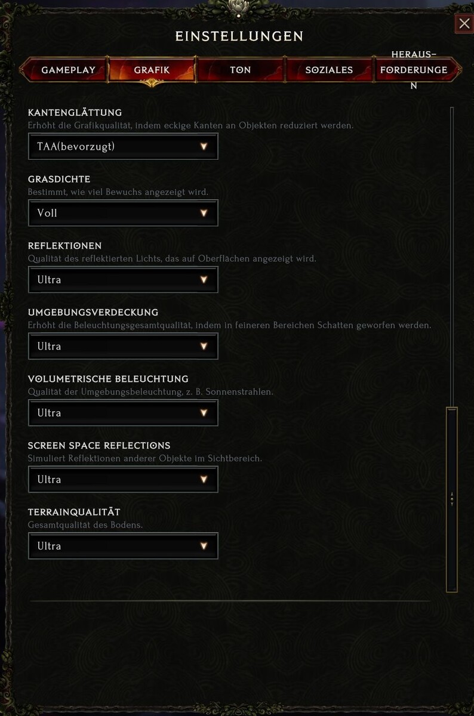Click the settings scrollbar handle
474x716 pixels.
(x=452, y=499)
